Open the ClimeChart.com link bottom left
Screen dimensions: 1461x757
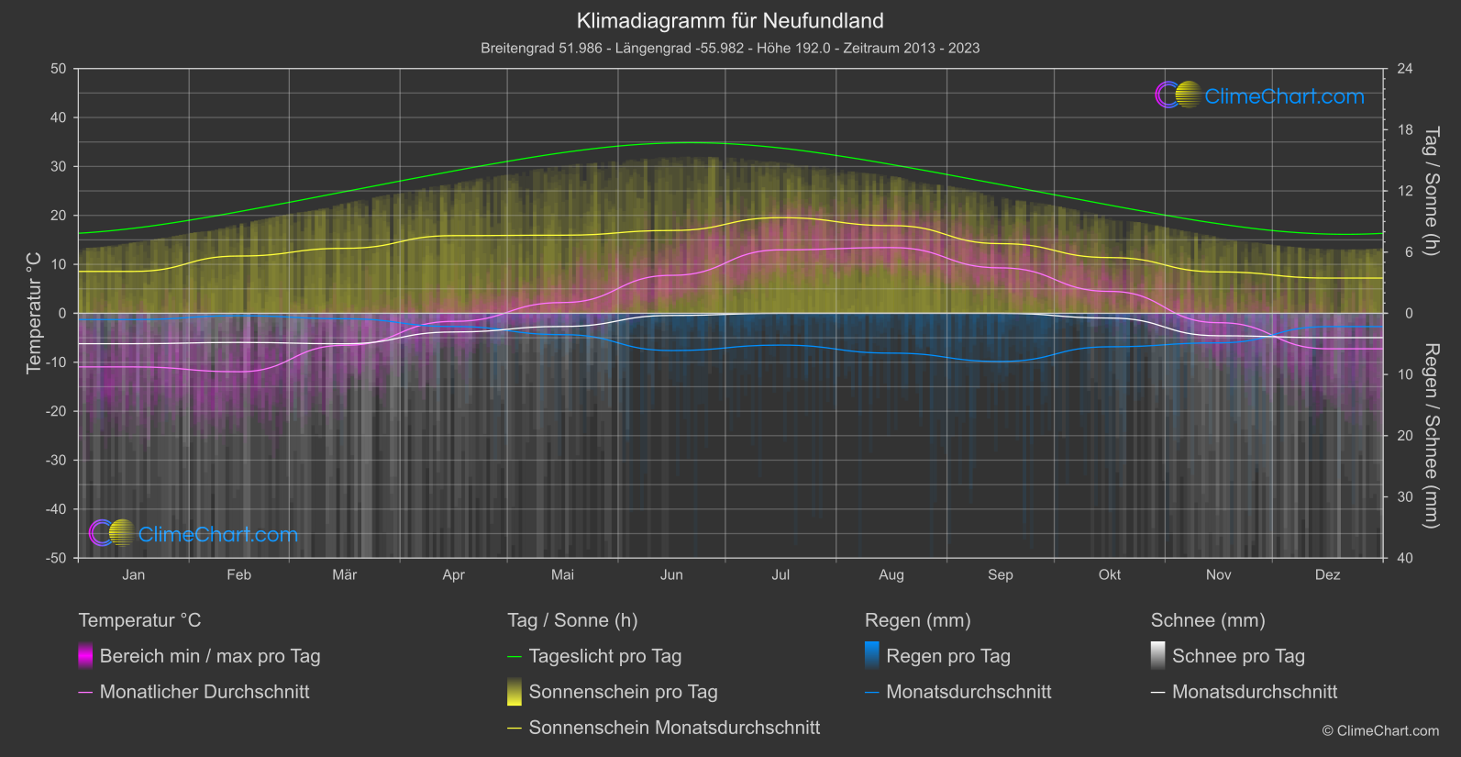coord(218,534)
